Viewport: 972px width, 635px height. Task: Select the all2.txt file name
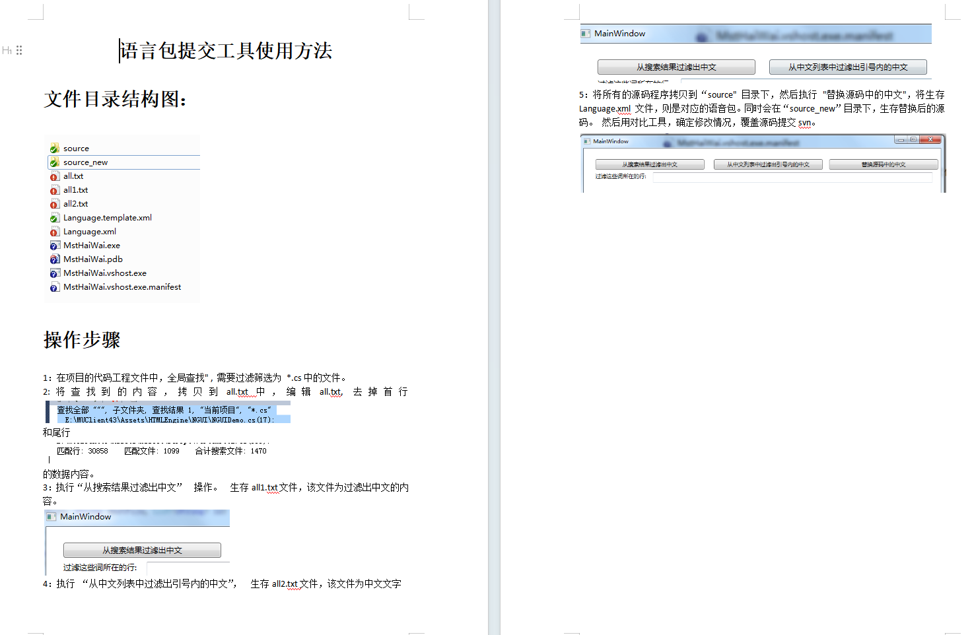75,204
